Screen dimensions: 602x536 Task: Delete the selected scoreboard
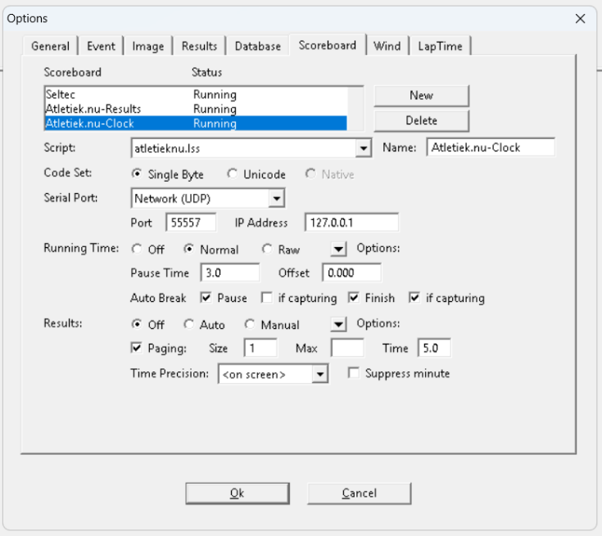click(421, 120)
